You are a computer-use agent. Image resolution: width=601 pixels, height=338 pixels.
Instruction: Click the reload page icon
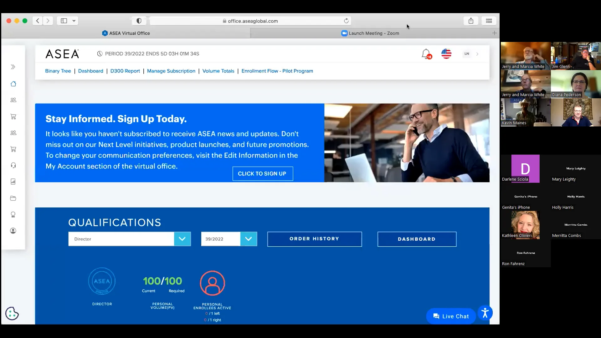[346, 21]
